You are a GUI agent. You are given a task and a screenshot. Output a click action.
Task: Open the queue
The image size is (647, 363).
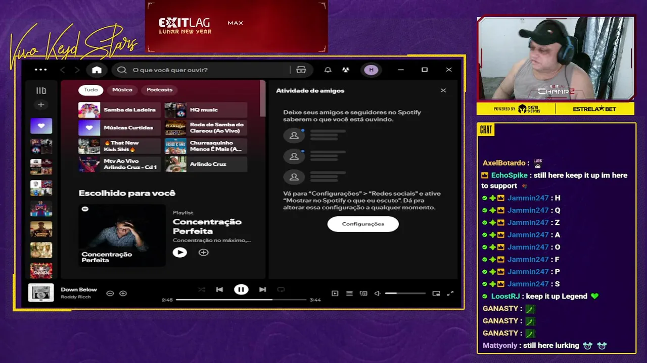coord(349,293)
